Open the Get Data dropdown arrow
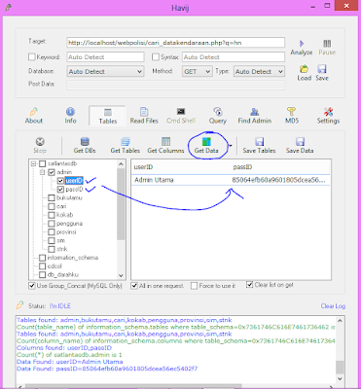This screenshot has height=389, width=361. click(231, 146)
